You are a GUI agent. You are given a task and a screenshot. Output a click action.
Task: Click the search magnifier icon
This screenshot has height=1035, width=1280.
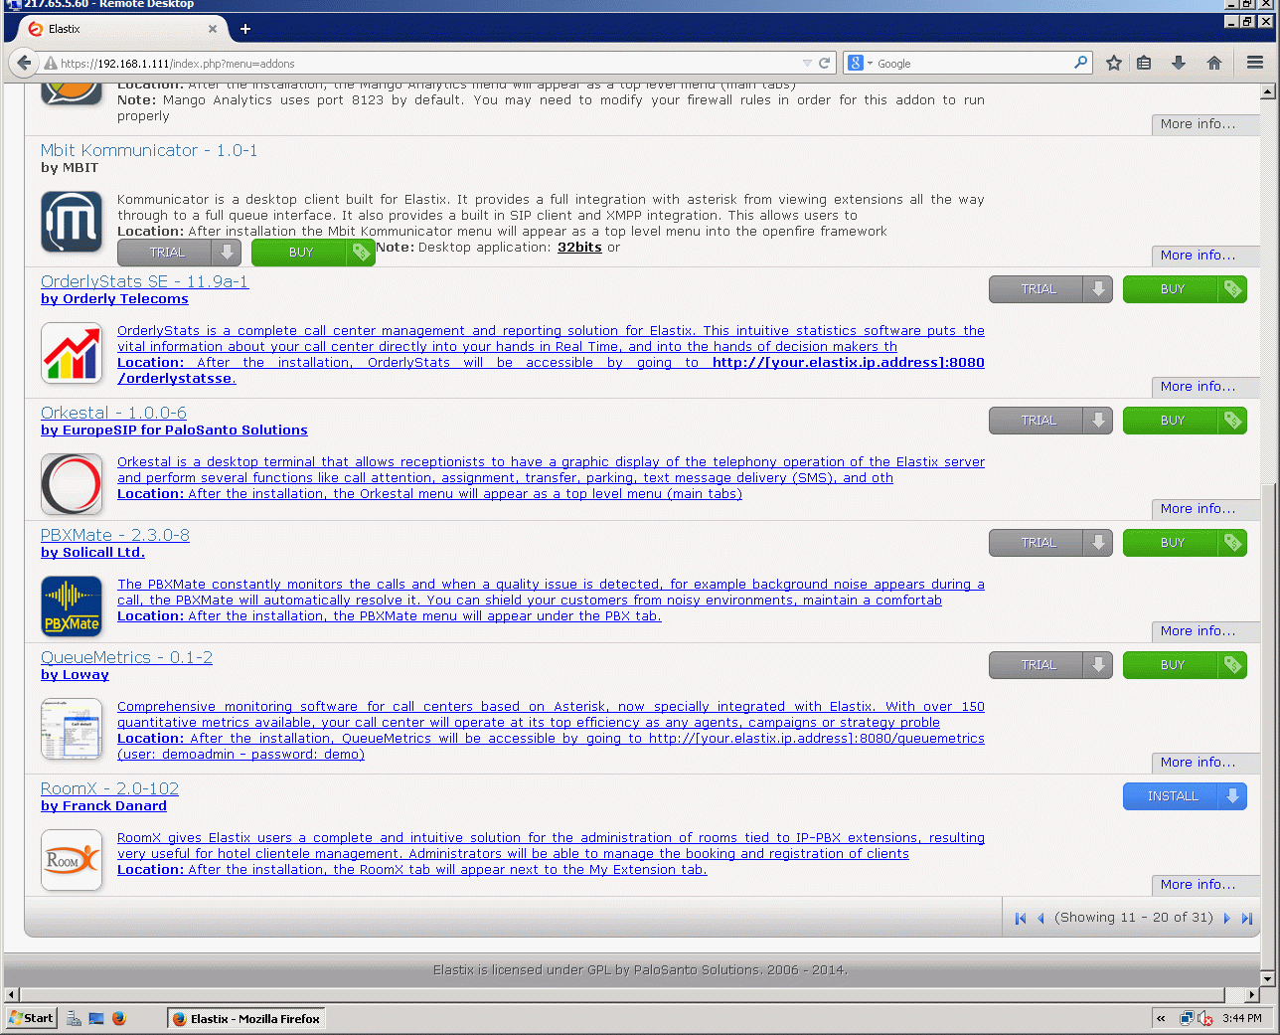(1081, 63)
